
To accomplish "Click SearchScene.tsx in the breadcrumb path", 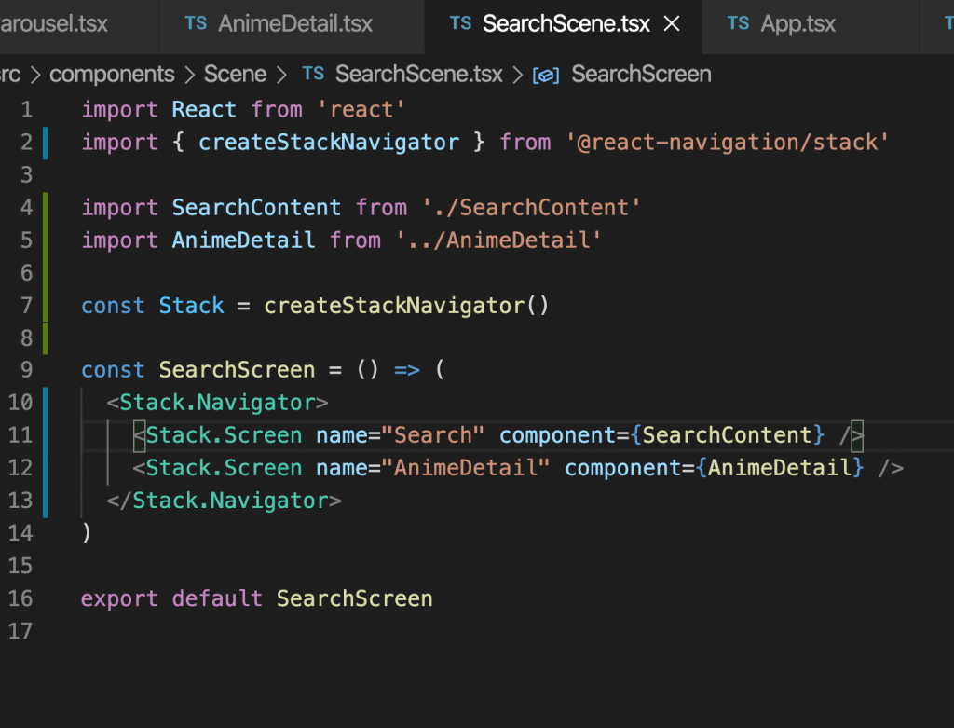I will 418,75.
